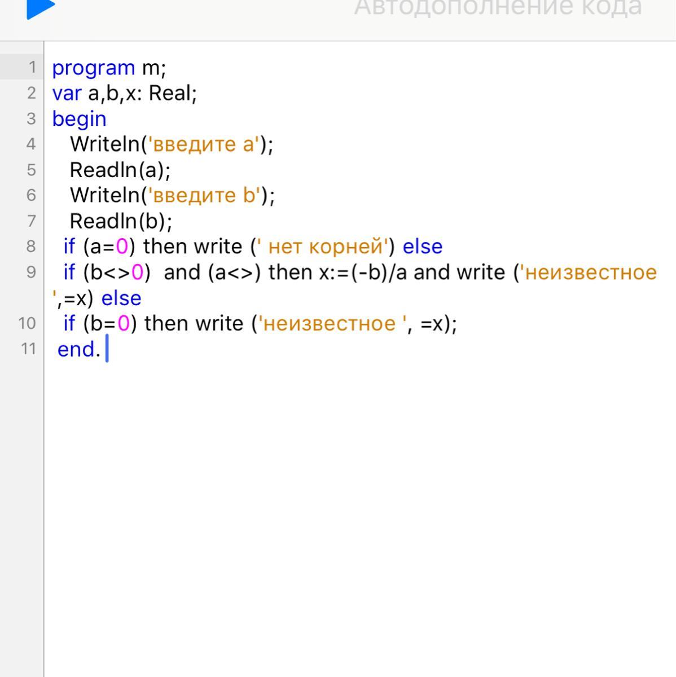The image size is (676, 677).
Task: Tap the 'Автодополнение кода' label
Action: (x=498, y=8)
